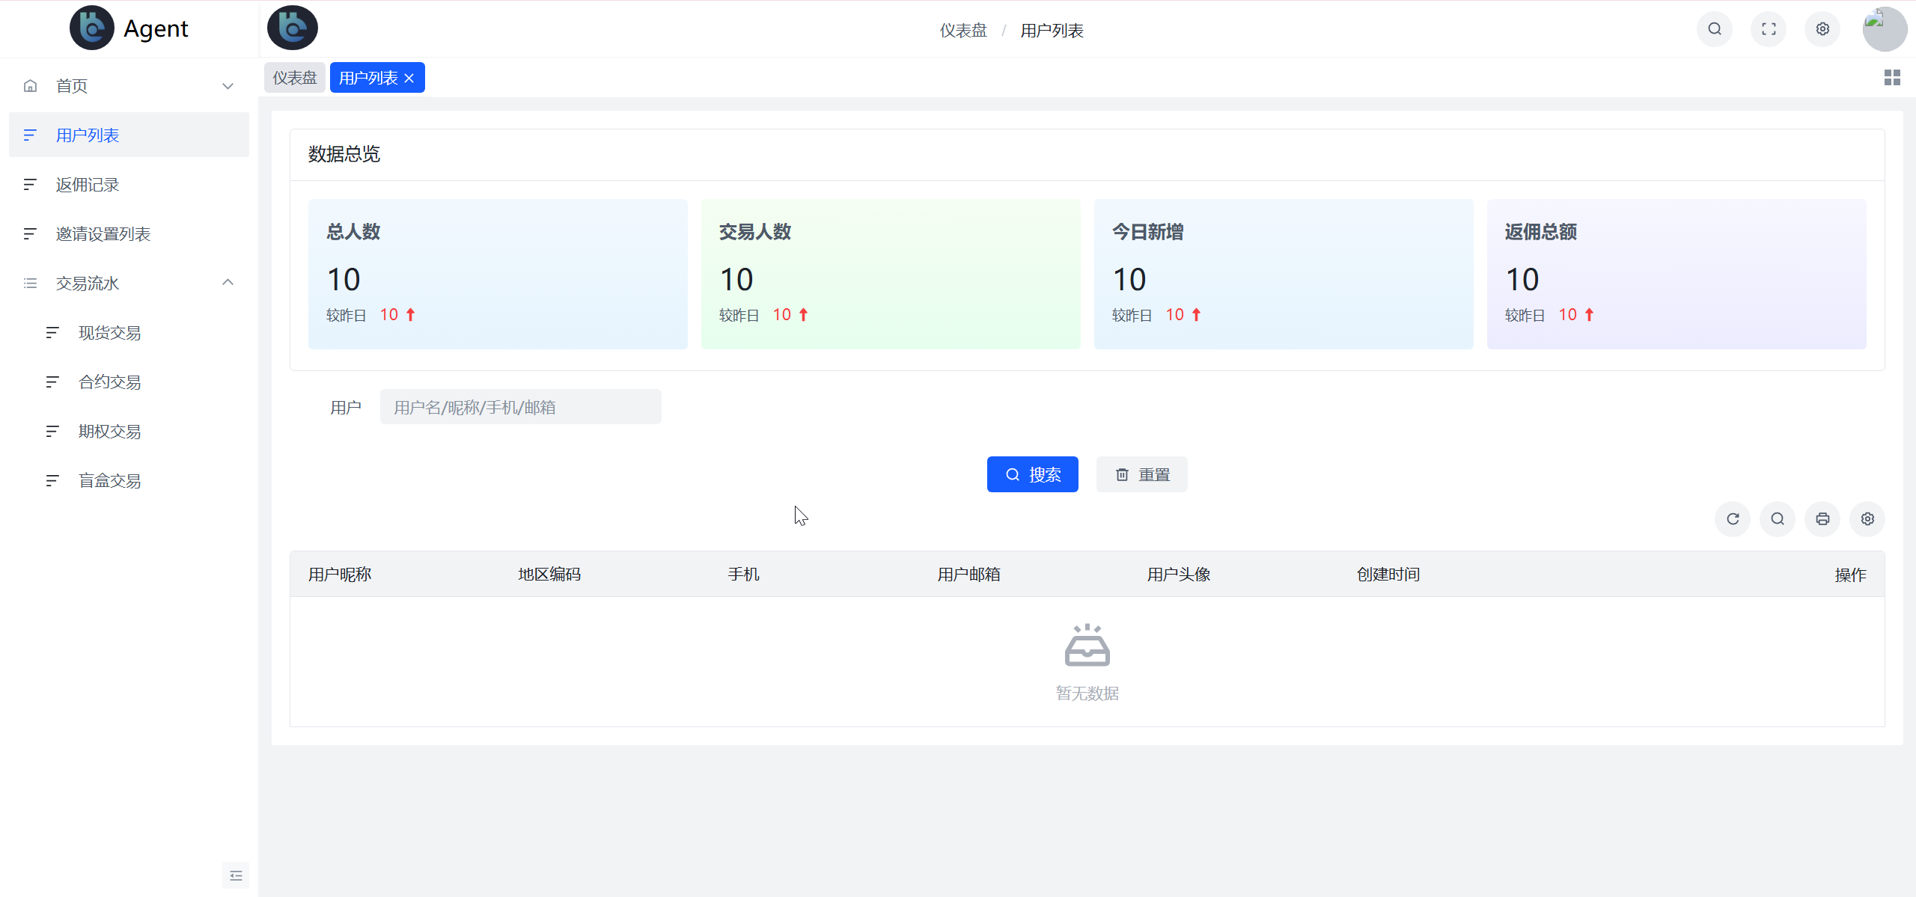Reset filters with the 重置 button

[1141, 474]
